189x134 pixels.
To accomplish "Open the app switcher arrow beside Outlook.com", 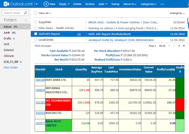I will [x=37, y=4].
